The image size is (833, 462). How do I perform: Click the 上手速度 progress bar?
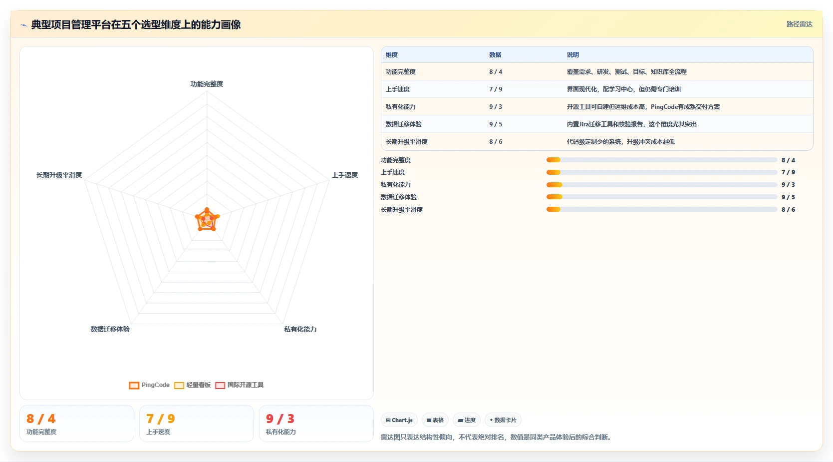662,172
